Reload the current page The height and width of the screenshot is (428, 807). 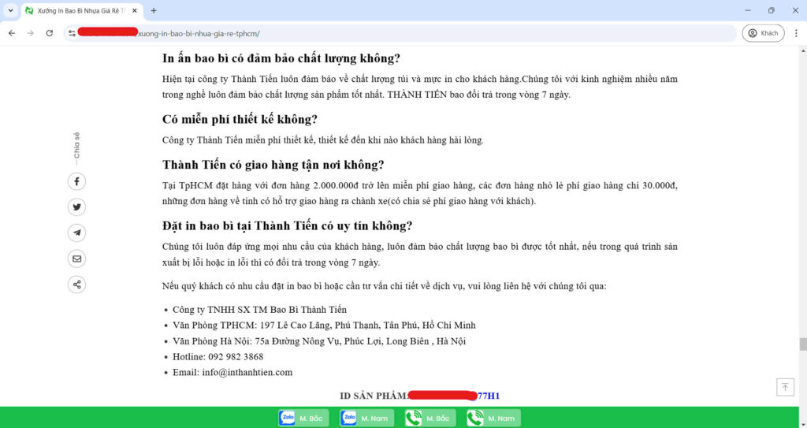(50, 33)
